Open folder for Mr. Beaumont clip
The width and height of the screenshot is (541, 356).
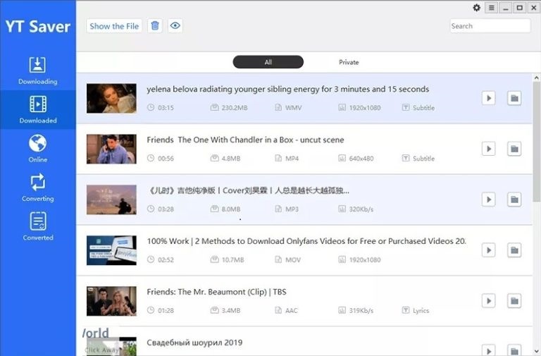point(514,301)
